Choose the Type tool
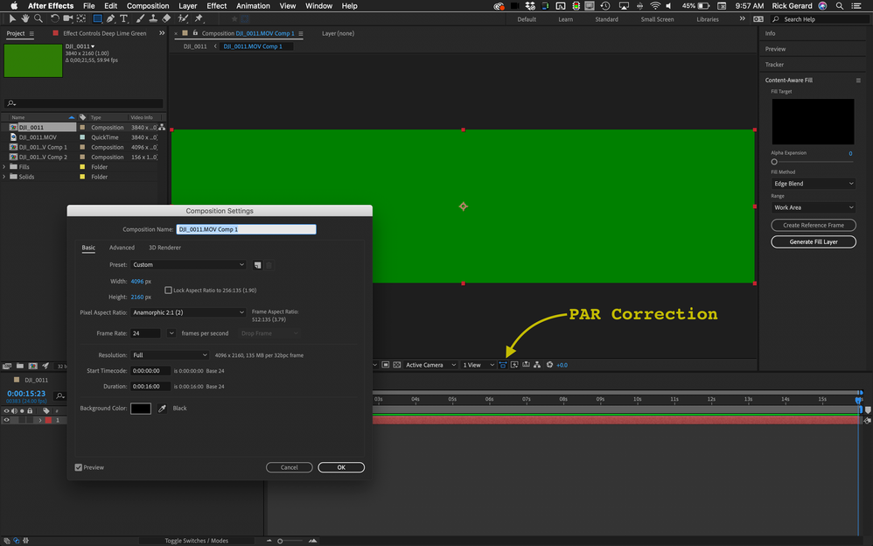 coord(124,17)
